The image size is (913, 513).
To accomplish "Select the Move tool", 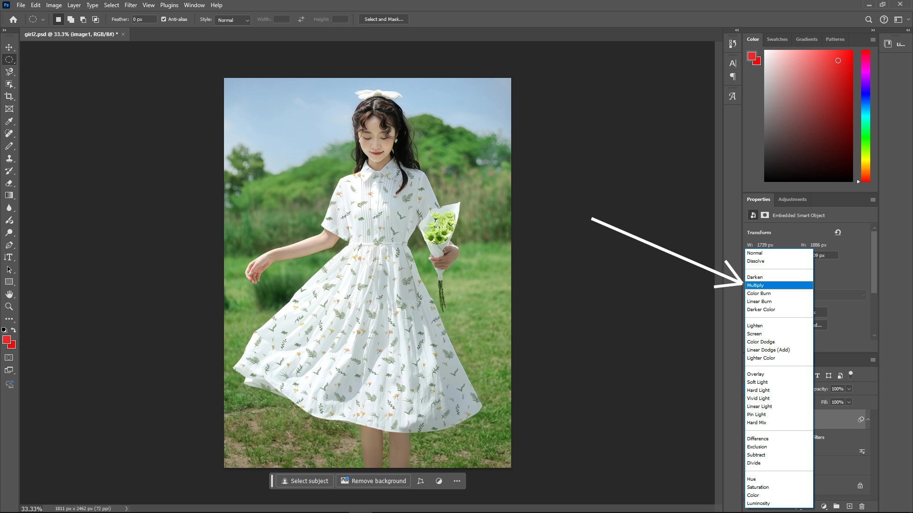I will [x=9, y=47].
